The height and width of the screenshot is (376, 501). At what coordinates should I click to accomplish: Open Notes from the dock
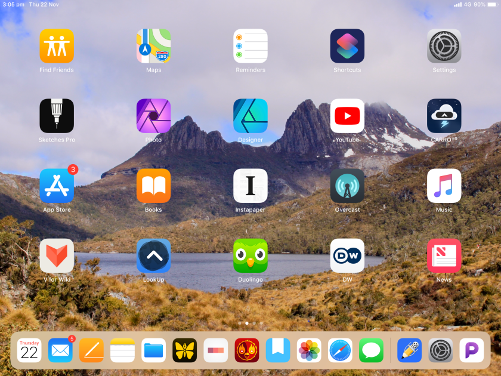tap(122, 350)
